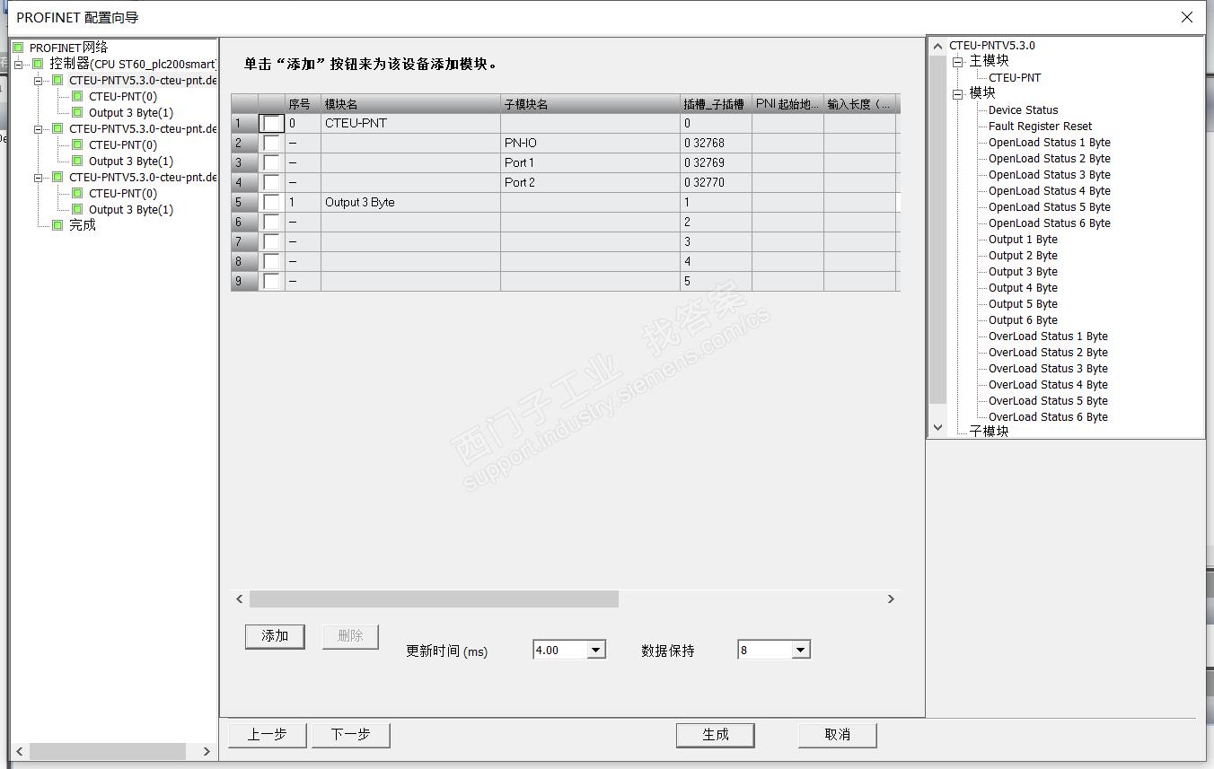Click the PNI 起始地 column header
Screen dimensions: 1214x769
[x=787, y=104]
